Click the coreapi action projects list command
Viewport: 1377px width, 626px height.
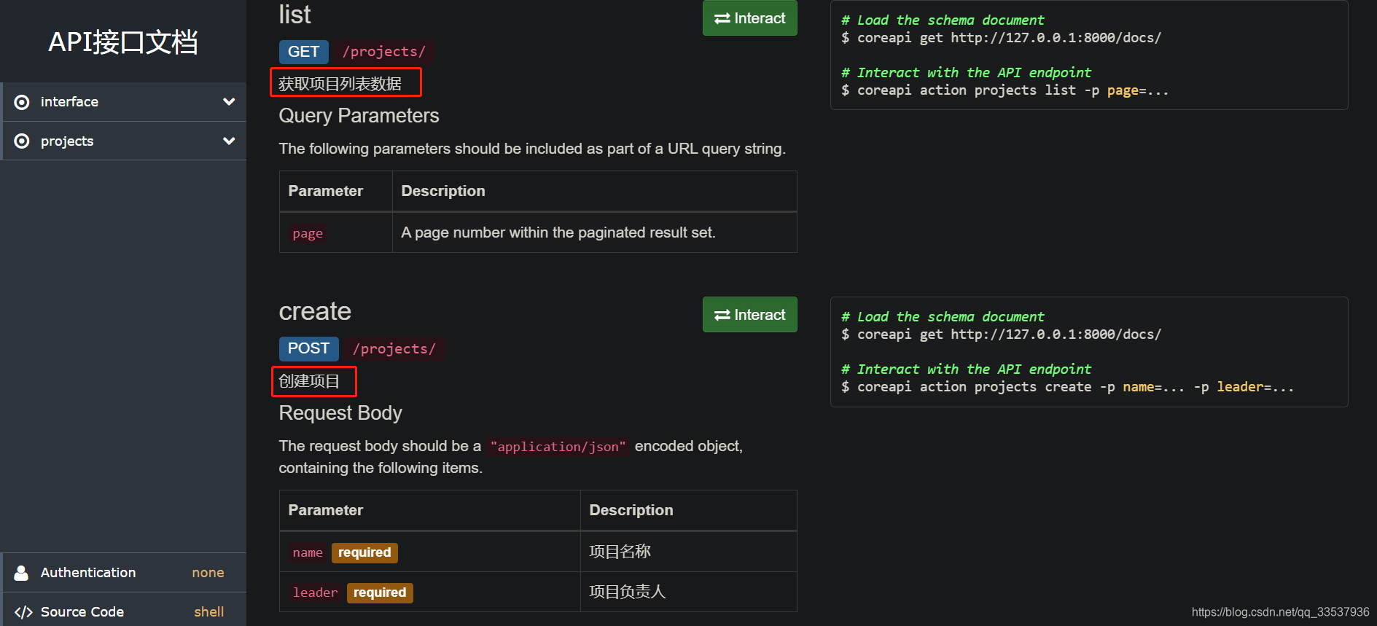click(x=1005, y=90)
